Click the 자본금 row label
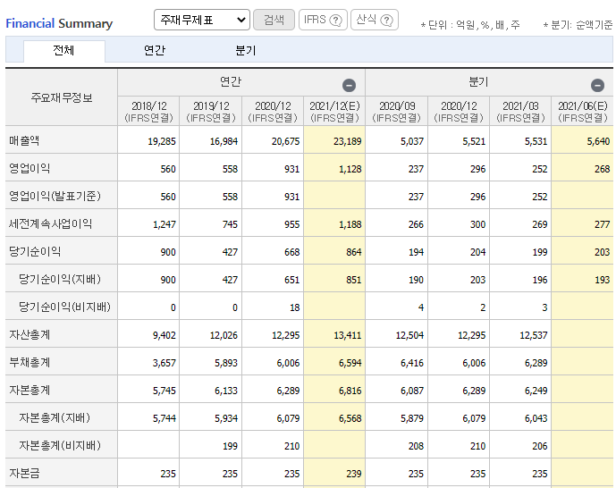 point(24,473)
